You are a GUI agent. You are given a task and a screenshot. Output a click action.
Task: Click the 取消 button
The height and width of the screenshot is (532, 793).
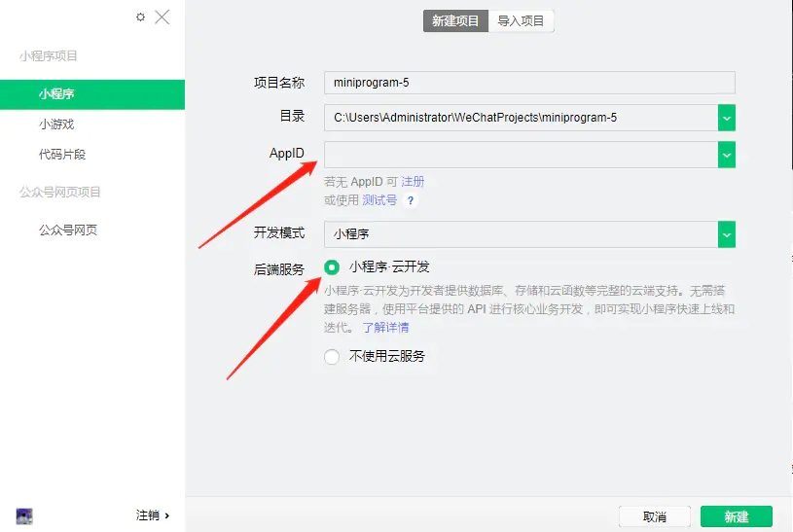(655, 516)
